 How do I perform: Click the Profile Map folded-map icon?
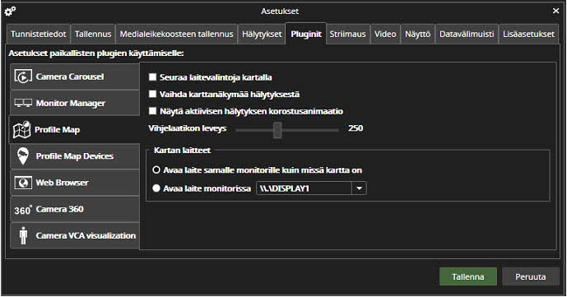click(x=21, y=130)
